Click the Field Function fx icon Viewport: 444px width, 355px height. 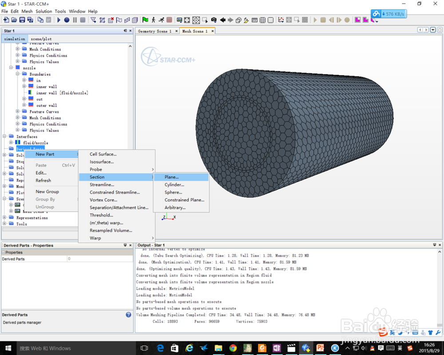[246, 20]
